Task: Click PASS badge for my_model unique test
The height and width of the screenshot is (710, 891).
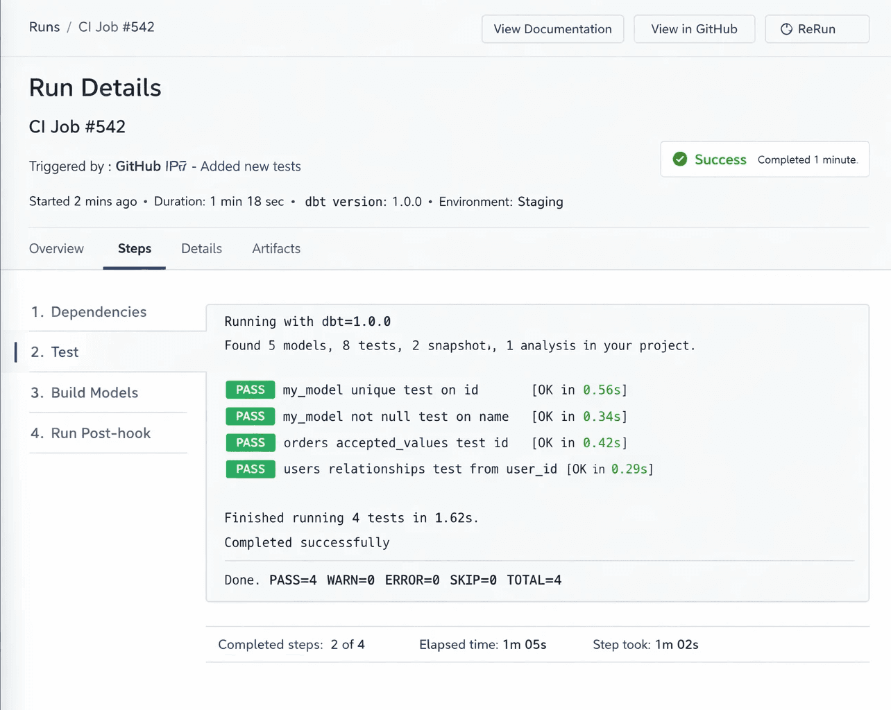Action: 251,390
